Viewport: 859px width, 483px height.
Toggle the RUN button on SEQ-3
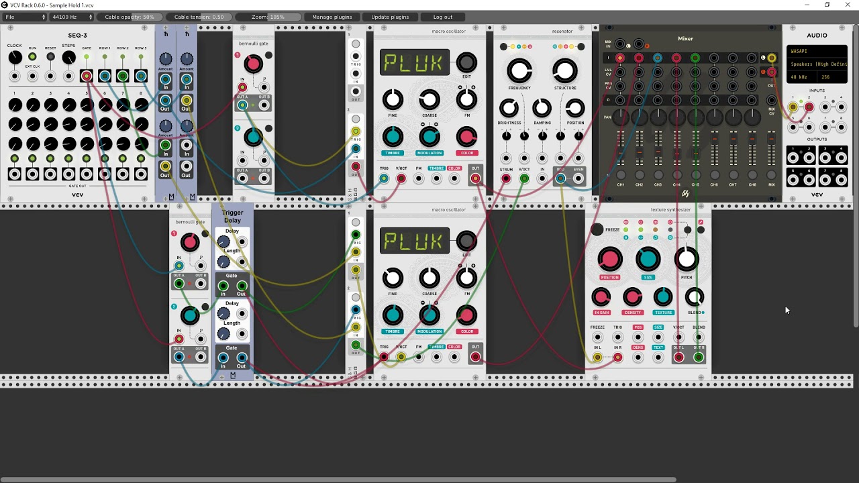click(32, 57)
